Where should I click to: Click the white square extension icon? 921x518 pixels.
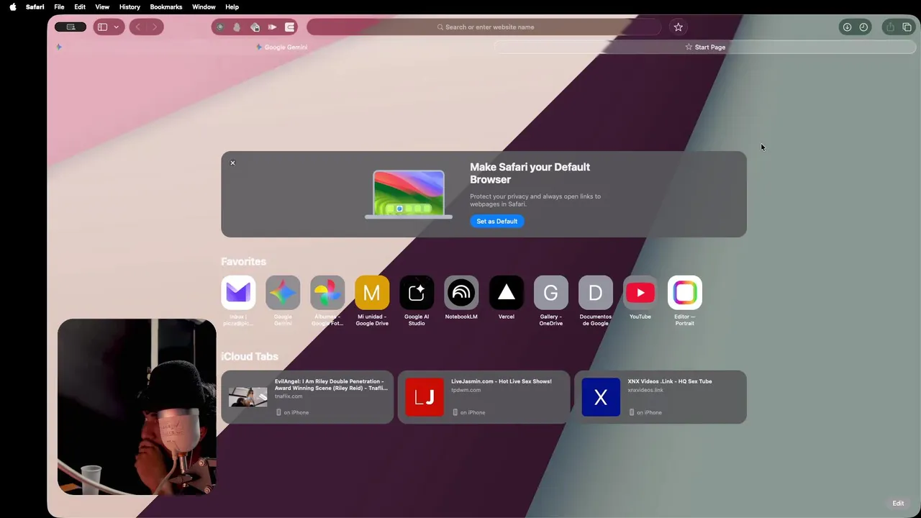coord(290,27)
